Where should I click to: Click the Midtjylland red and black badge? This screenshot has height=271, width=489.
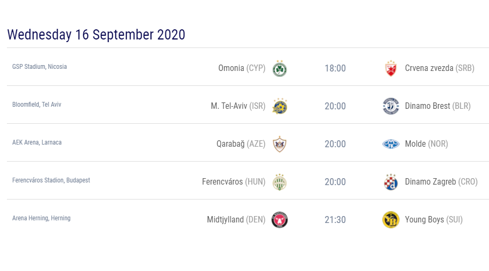tap(280, 220)
